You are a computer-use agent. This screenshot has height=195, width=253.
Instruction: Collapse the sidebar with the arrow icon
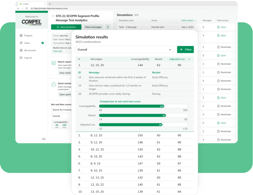pyautogui.click(x=44, y=139)
